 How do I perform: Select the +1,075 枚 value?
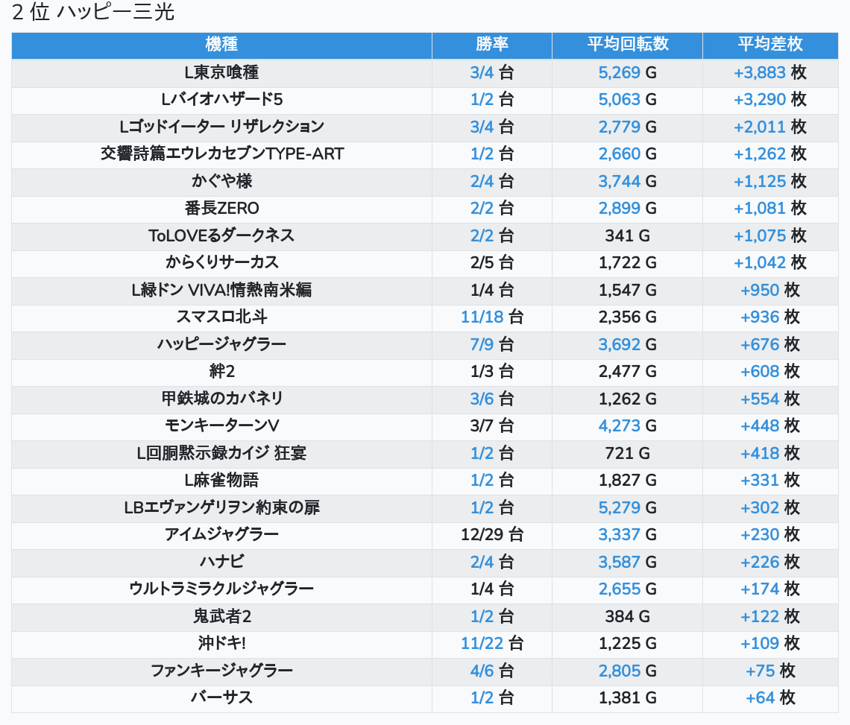point(769,235)
